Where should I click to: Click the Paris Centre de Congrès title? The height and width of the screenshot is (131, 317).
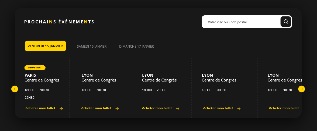[x=42, y=78]
